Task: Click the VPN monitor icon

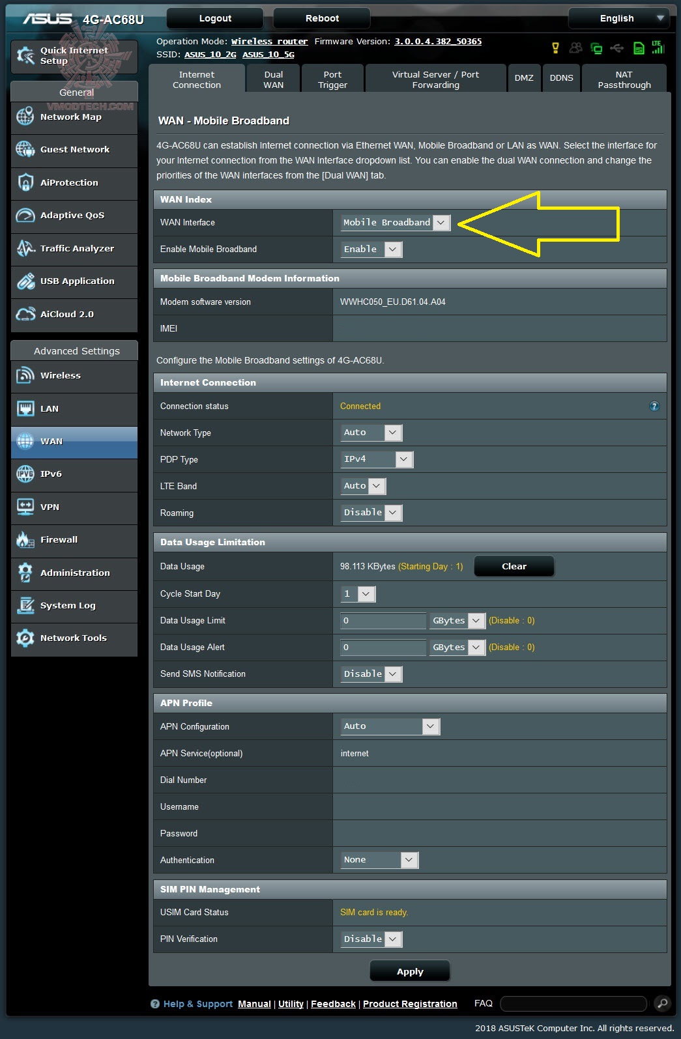Action: click(25, 507)
